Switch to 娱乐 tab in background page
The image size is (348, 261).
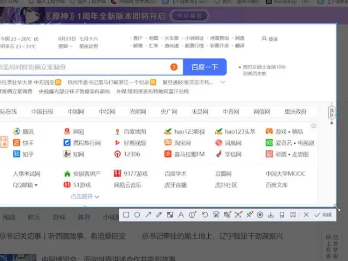pyautogui.click(x=34, y=217)
